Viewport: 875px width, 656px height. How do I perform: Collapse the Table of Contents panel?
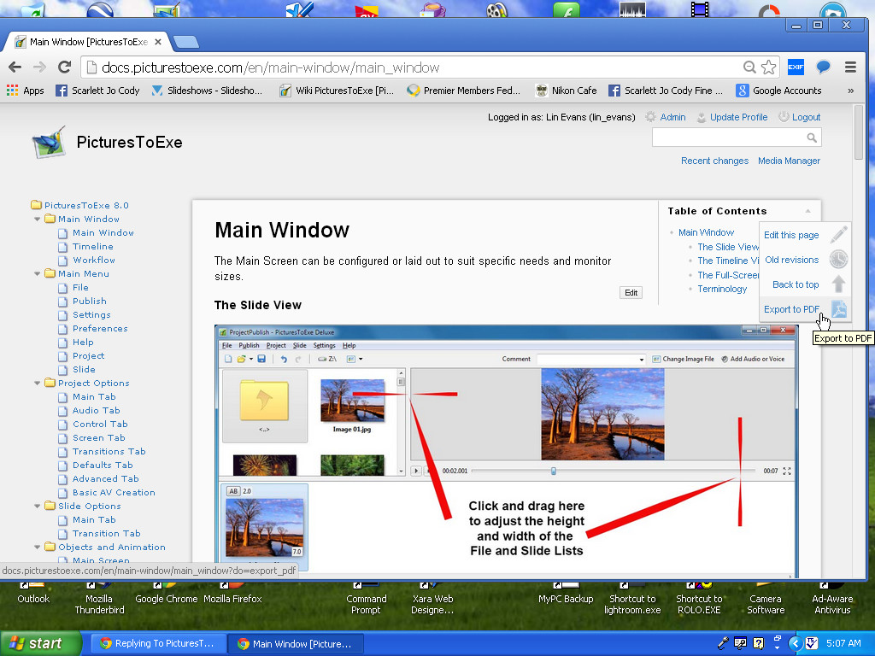pos(807,211)
